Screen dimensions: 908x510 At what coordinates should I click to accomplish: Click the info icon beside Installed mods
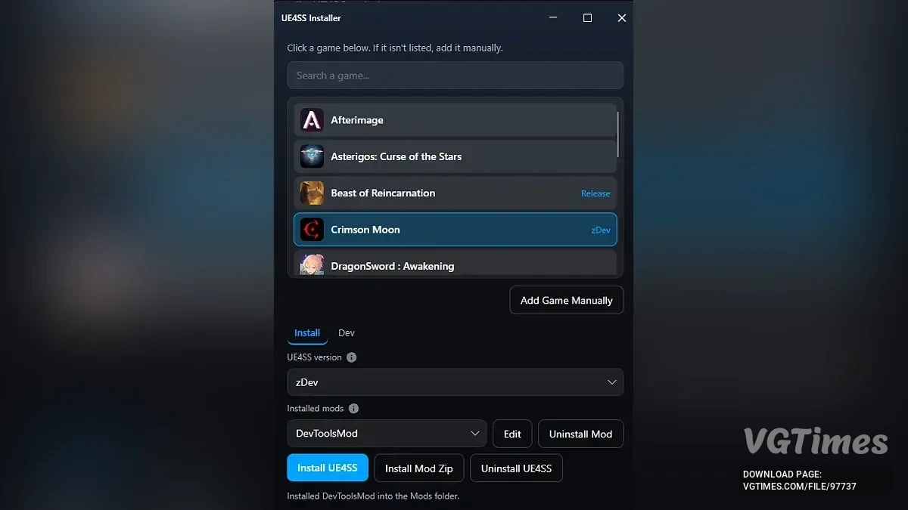coord(353,409)
